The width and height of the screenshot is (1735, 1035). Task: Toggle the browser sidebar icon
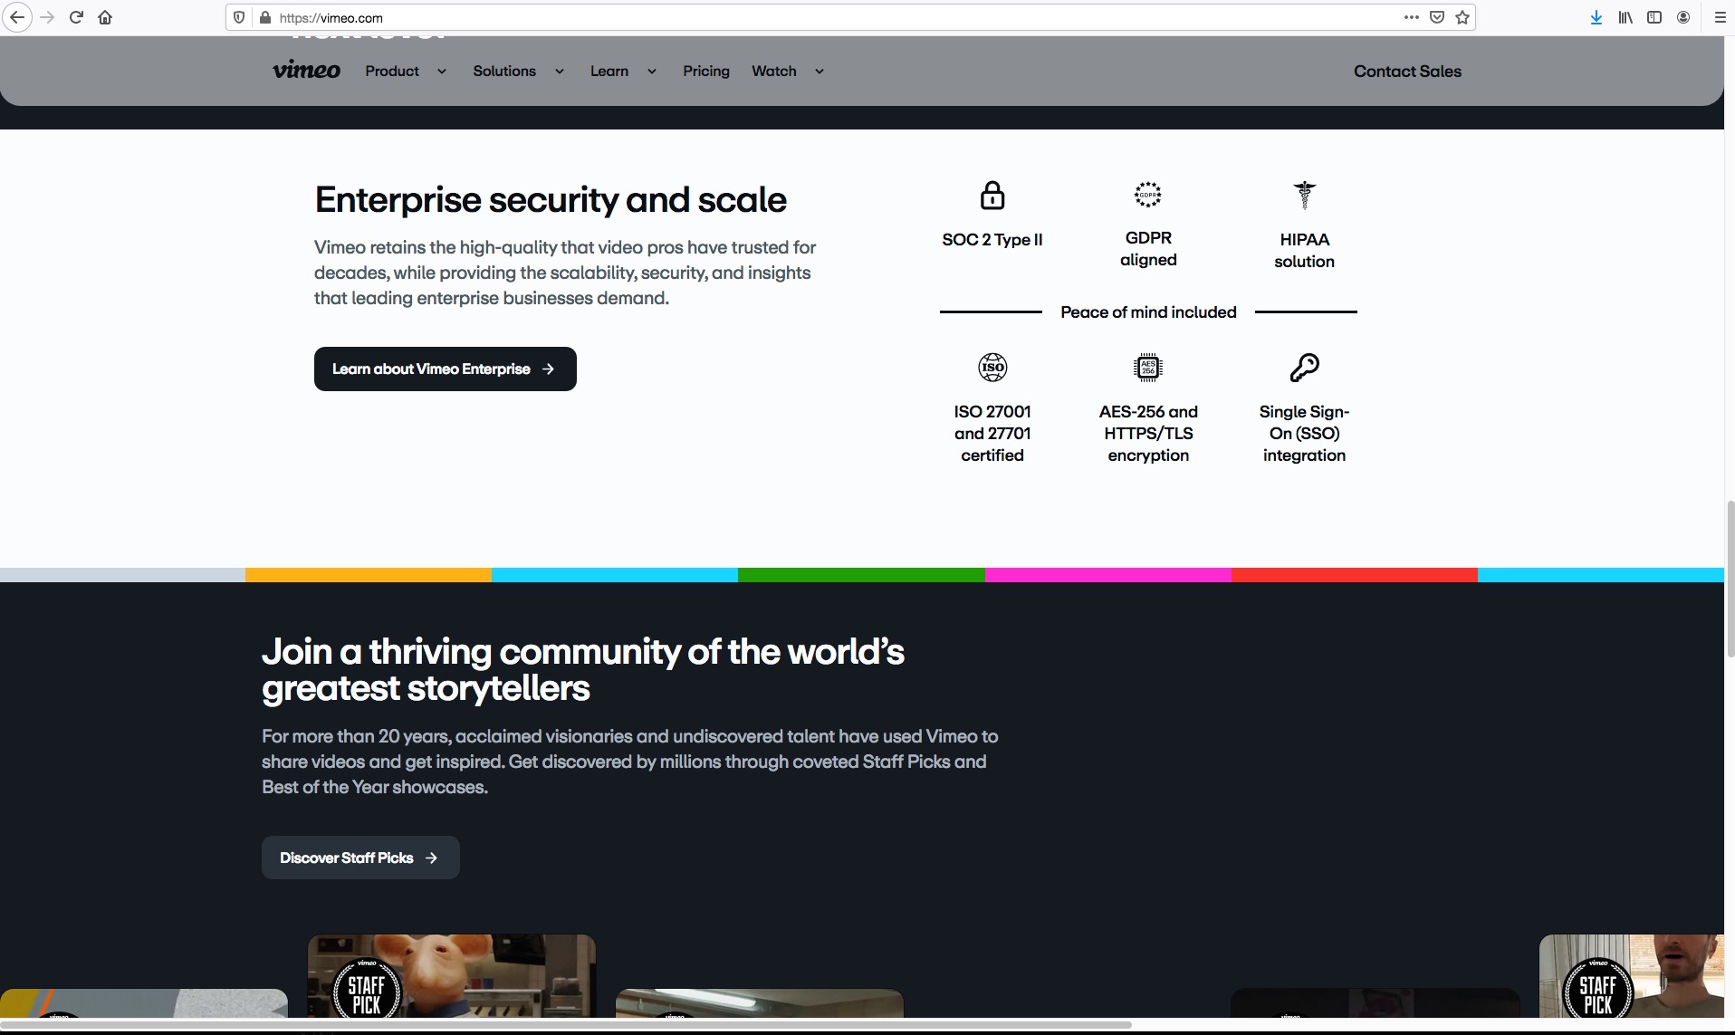point(1654,17)
